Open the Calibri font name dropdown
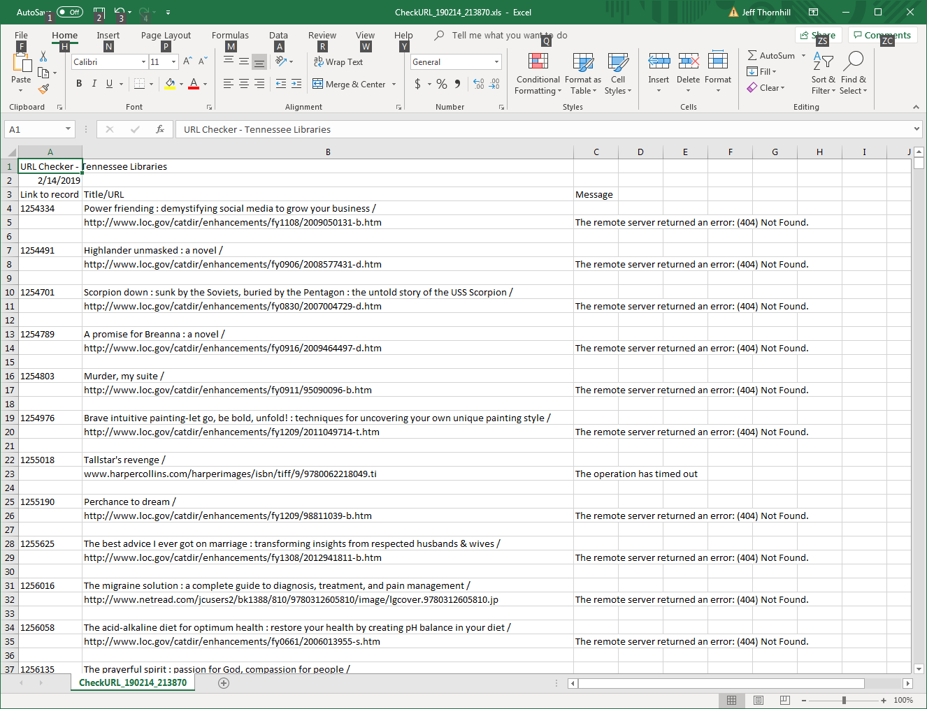927x709 pixels. click(x=143, y=61)
